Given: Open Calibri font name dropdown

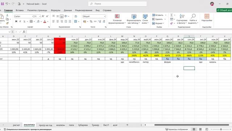Looking at the screenshot, I should pos(33,16).
